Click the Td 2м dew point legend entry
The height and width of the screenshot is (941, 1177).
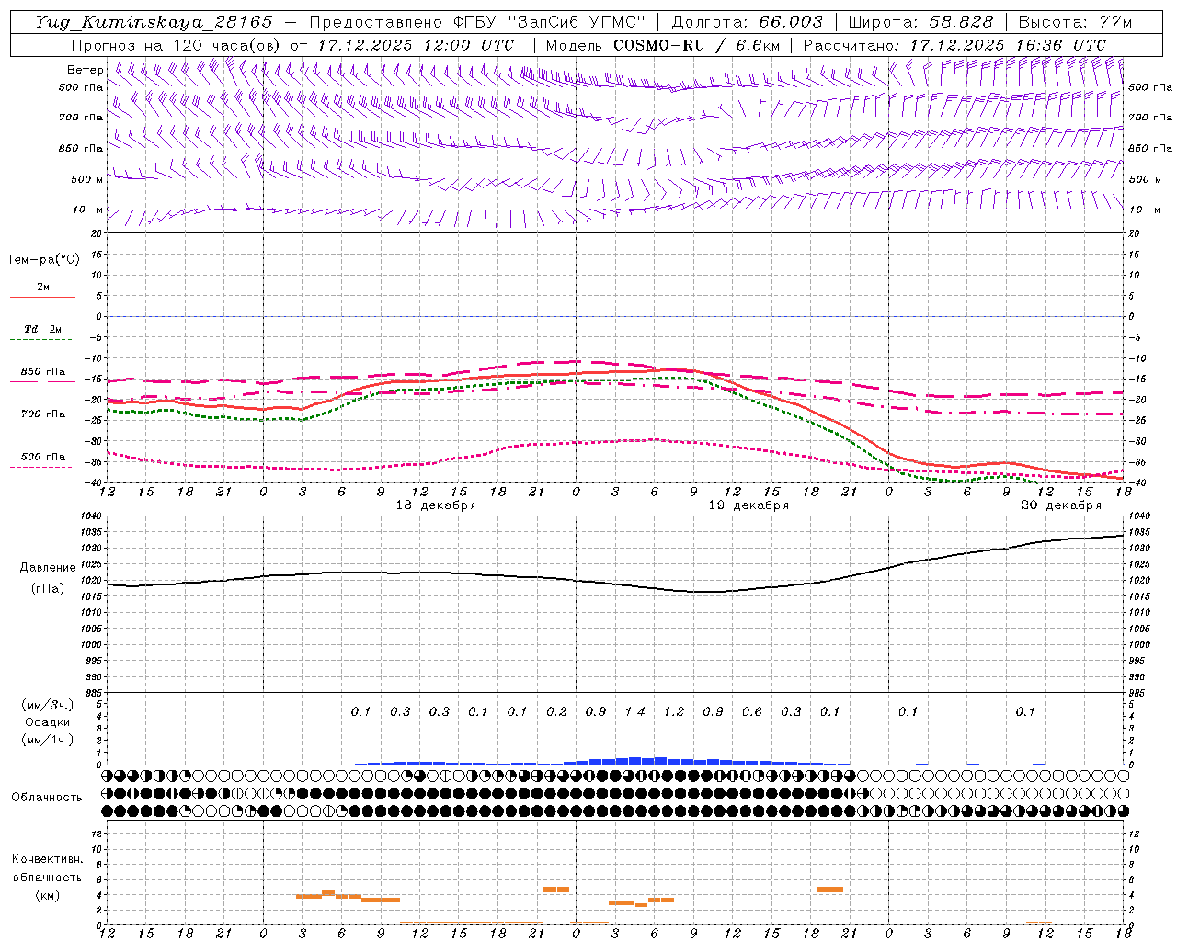[x=43, y=329]
